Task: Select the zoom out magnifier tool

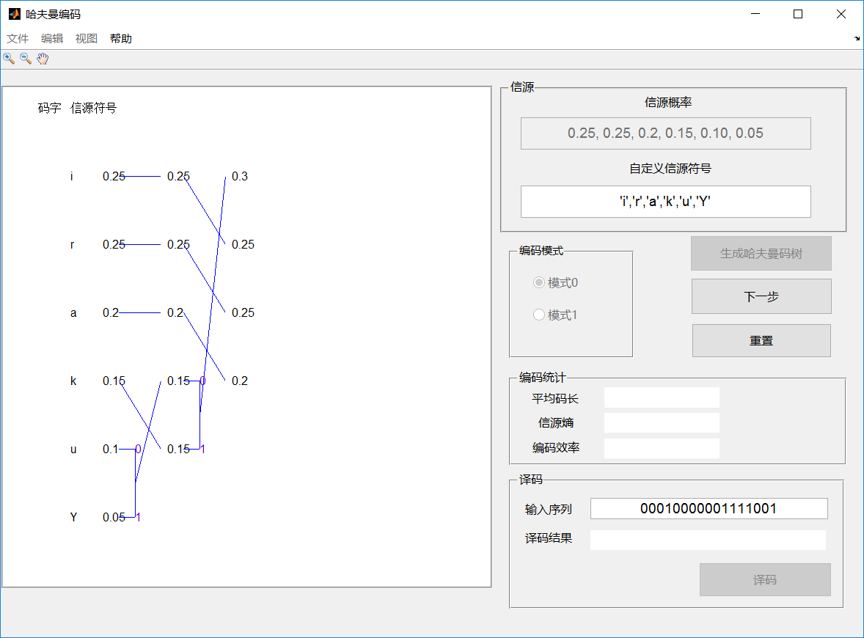Action: click(x=26, y=59)
